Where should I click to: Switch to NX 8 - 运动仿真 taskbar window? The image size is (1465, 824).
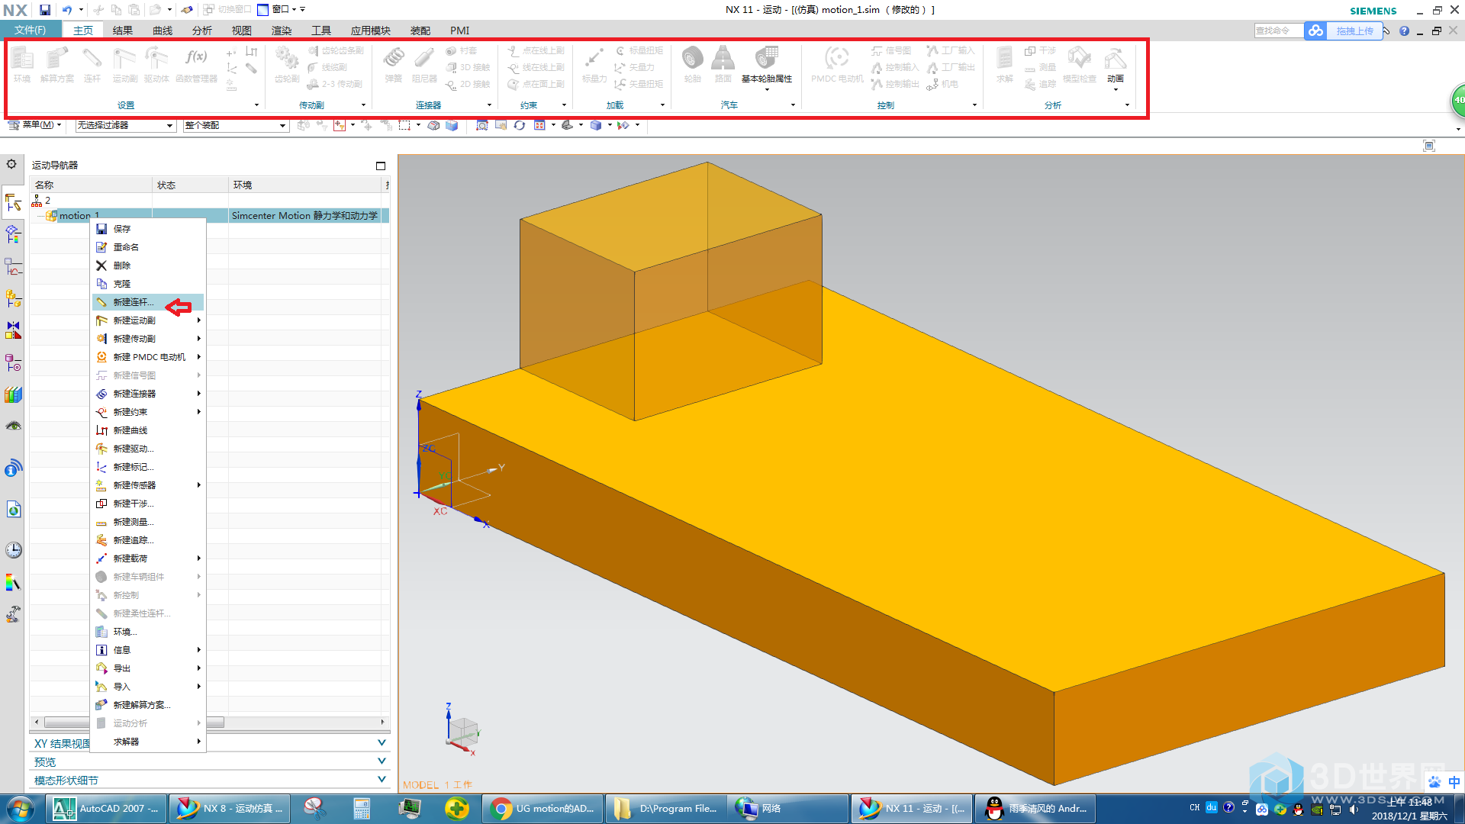[x=230, y=809]
